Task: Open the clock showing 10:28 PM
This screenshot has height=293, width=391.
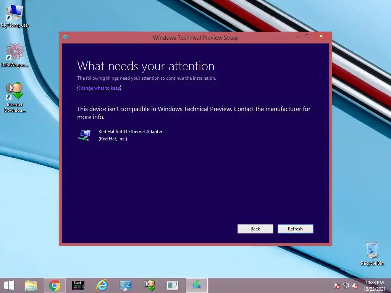Action: click(374, 283)
